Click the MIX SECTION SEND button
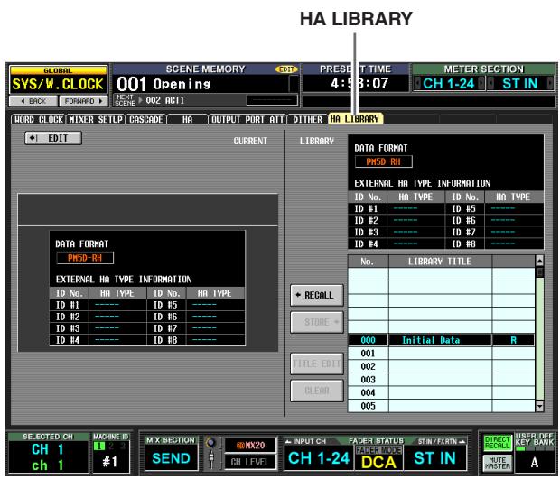This screenshot has height=479, width=560. pos(171,458)
